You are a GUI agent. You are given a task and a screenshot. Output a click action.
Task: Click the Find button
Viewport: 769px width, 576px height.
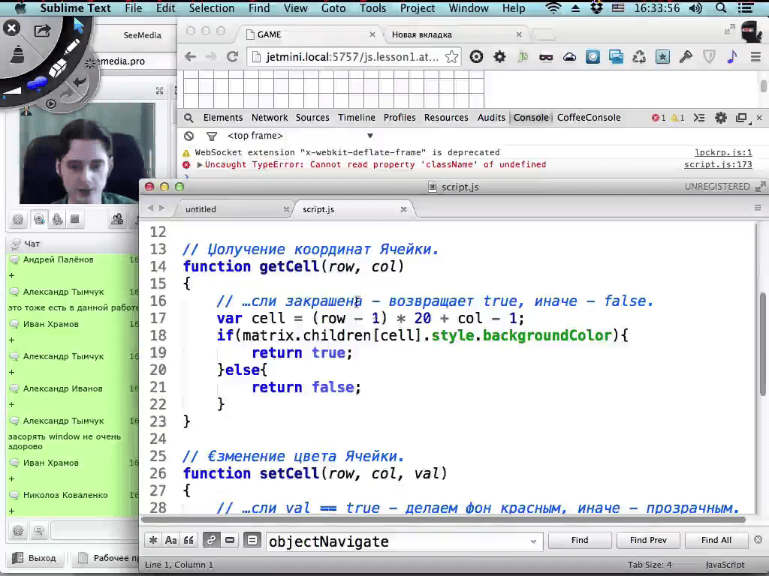580,540
